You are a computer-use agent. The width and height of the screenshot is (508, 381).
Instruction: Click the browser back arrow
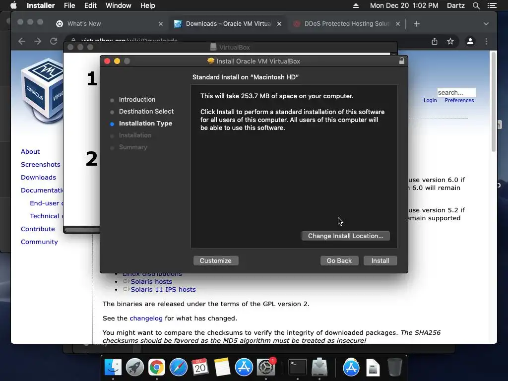coord(22,41)
